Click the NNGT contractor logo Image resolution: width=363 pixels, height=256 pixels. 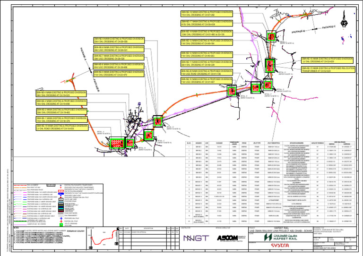pyautogui.click(x=196, y=238)
